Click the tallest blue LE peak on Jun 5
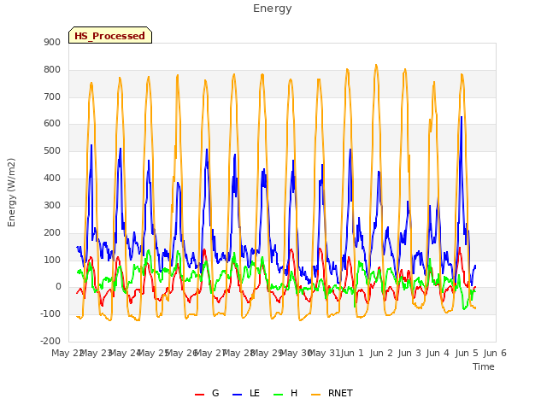This screenshot has height=410, width=547. (x=462, y=117)
